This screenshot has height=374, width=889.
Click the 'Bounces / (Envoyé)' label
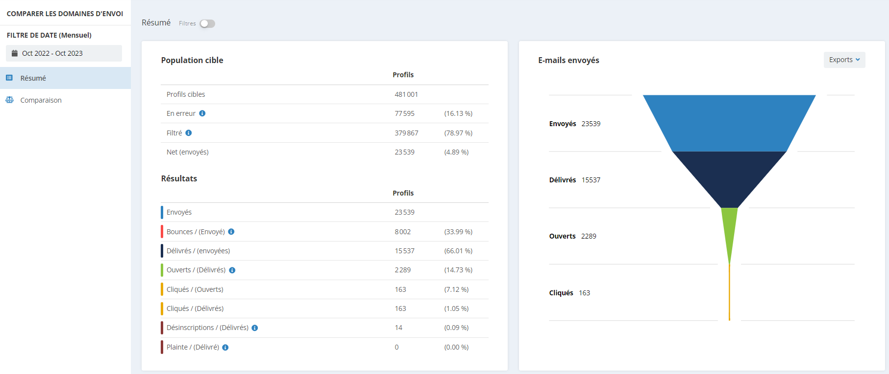(196, 232)
